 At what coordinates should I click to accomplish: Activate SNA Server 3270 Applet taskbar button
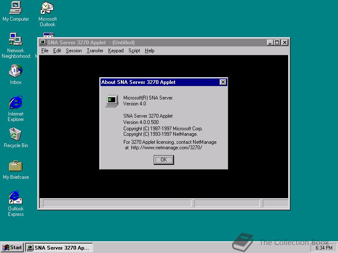pos(59,248)
